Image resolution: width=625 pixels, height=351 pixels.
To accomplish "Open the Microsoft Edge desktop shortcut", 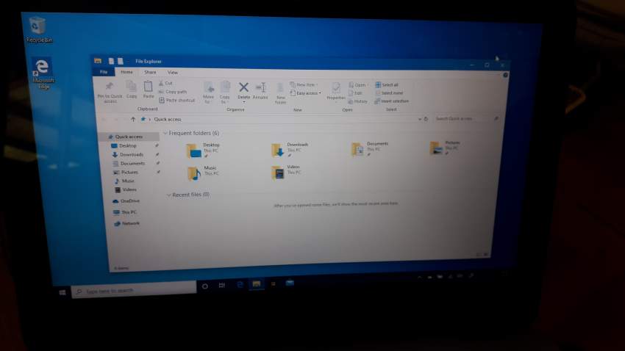I will coord(43,73).
